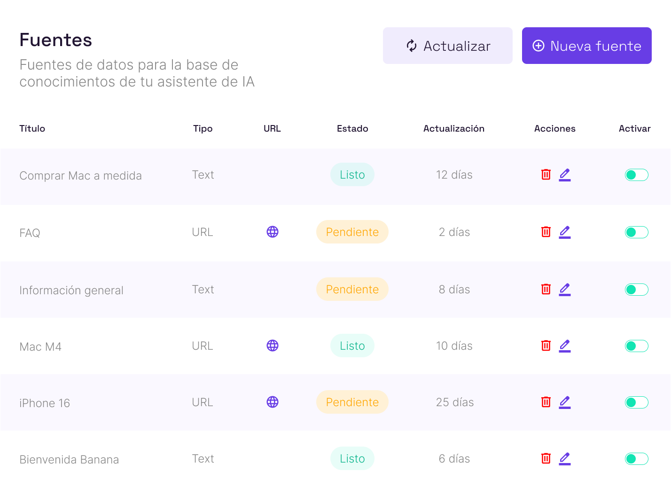Edit the FAQ source entry
The image size is (671, 487).
565,232
